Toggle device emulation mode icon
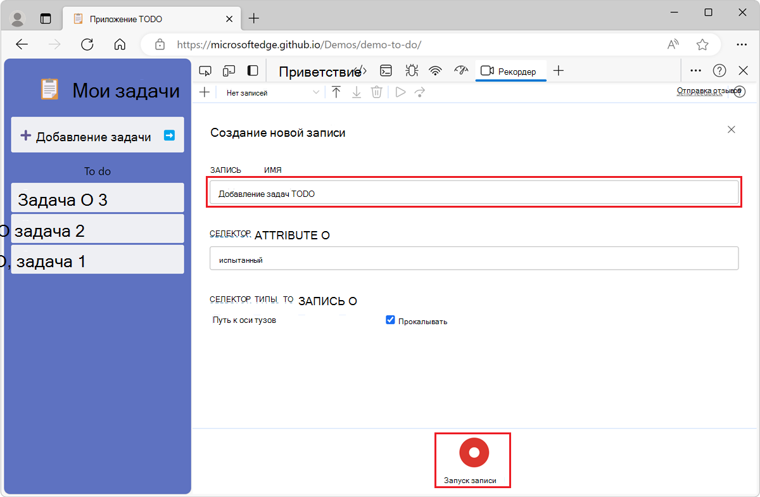This screenshot has height=497, width=760. (x=229, y=70)
